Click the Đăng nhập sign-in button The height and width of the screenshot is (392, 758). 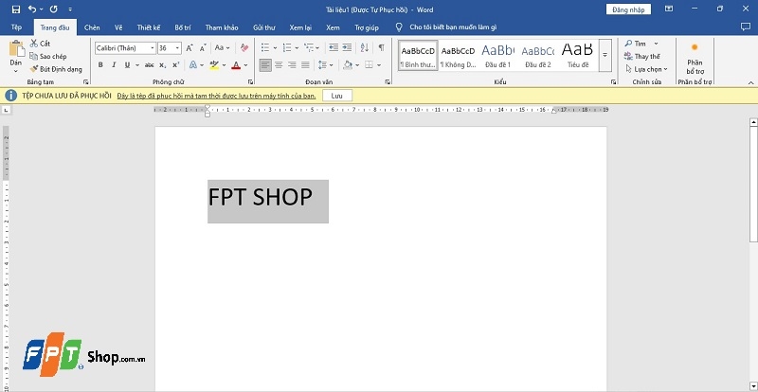628,9
